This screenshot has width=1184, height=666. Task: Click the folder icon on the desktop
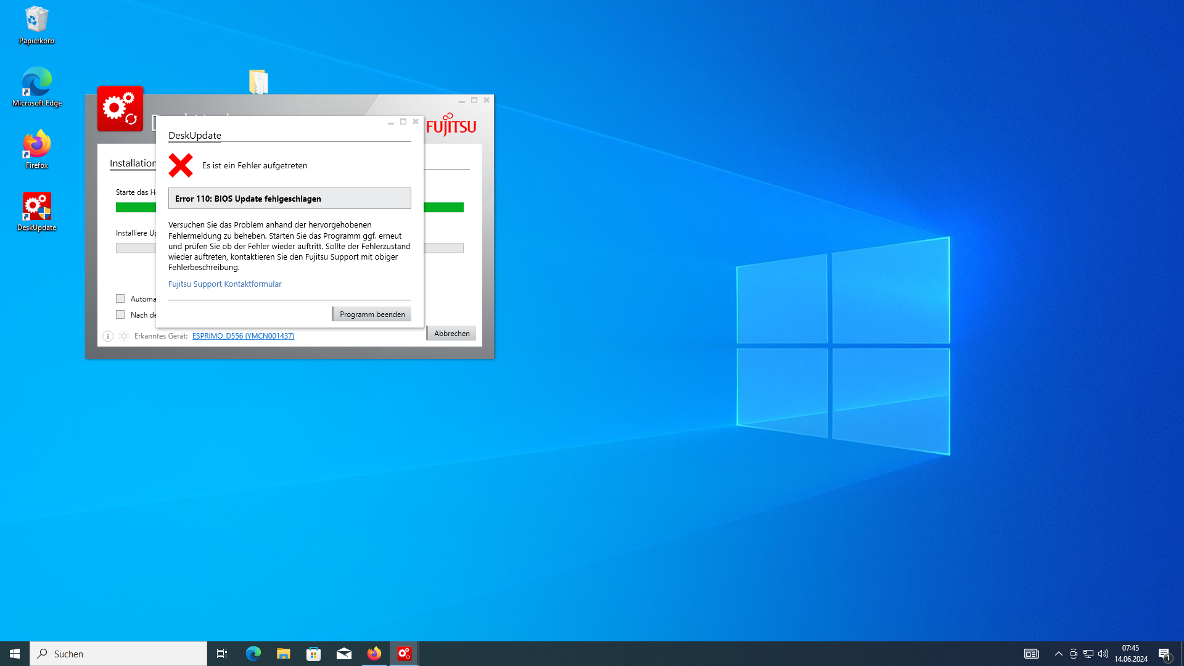click(x=258, y=82)
